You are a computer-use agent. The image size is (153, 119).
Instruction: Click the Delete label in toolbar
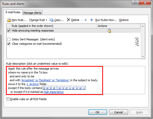click(x=75, y=20)
